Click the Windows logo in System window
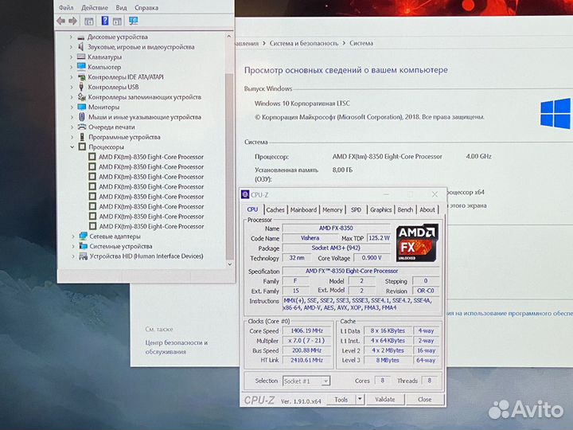This screenshot has width=573, height=430. click(555, 113)
